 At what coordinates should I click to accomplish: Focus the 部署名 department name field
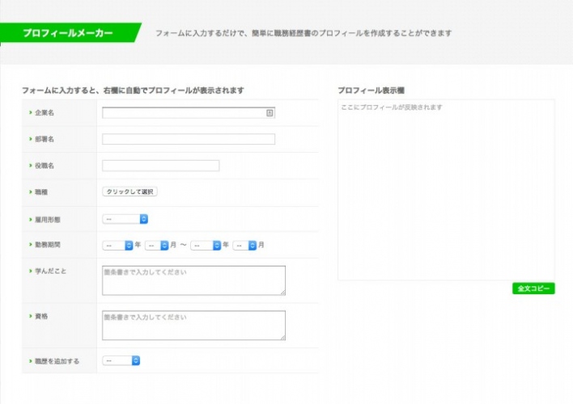coord(189,139)
